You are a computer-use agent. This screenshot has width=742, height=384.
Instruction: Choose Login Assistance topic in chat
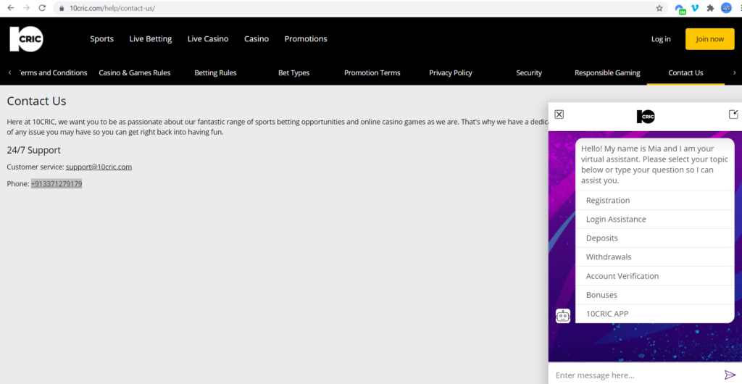pos(655,220)
